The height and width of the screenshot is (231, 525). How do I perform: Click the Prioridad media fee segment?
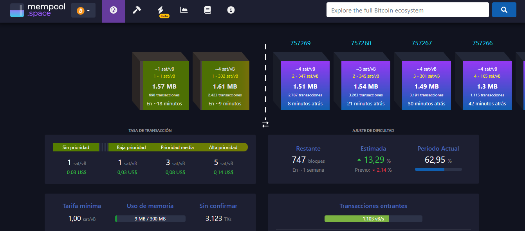click(x=177, y=147)
